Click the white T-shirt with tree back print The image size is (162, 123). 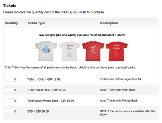coord(70,51)
